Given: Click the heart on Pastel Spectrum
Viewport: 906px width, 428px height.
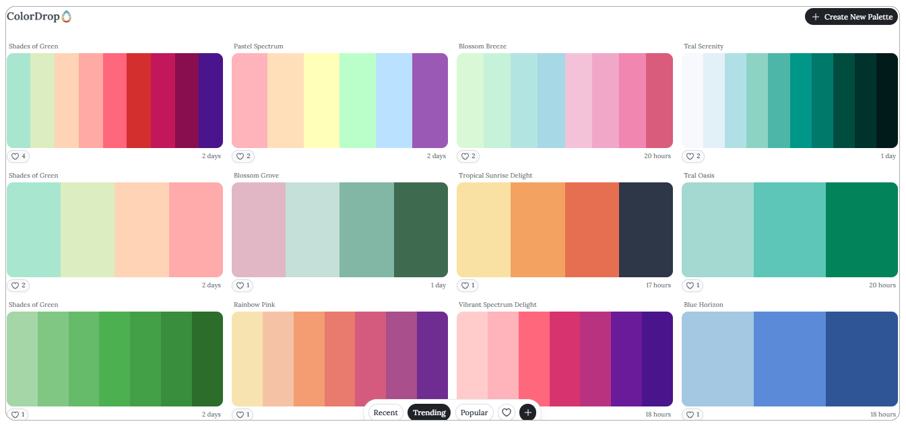Looking at the screenshot, I should point(242,156).
